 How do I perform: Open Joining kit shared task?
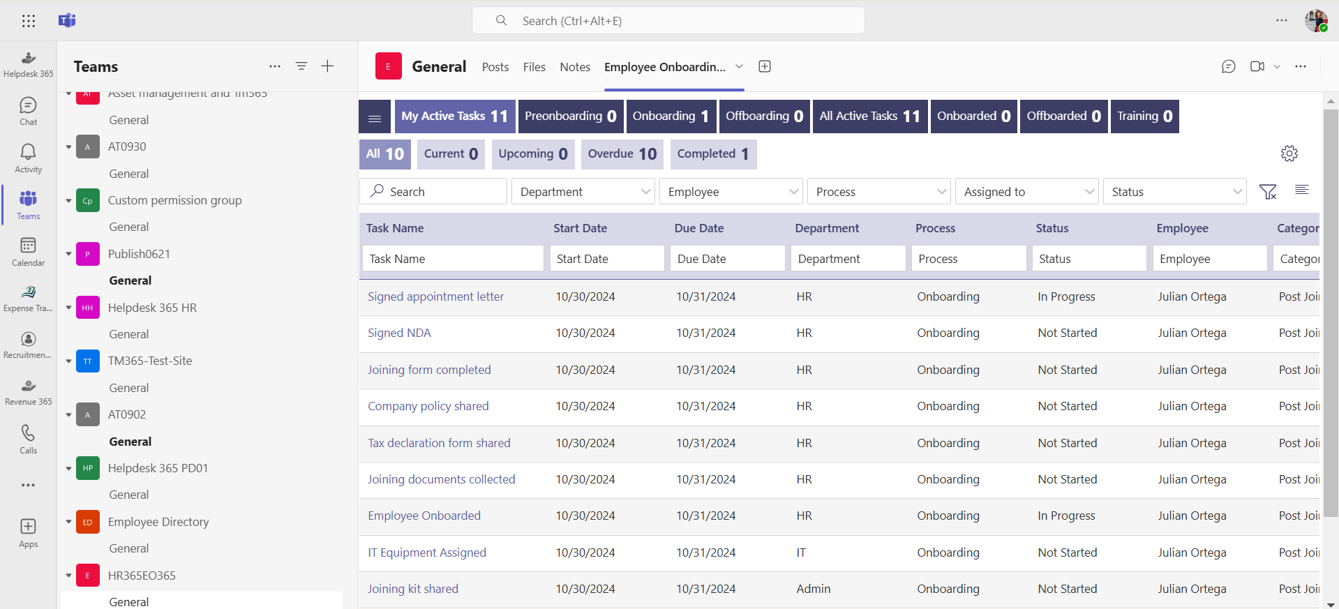pyautogui.click(x=413, y=589)
